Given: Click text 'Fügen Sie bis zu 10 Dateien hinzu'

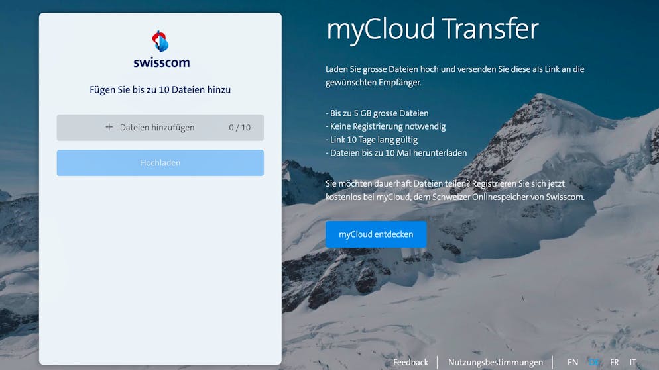Looking at the screenshot, I should [160, 90].
